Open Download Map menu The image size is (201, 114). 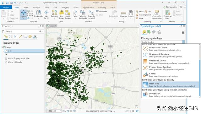[168, 14]
